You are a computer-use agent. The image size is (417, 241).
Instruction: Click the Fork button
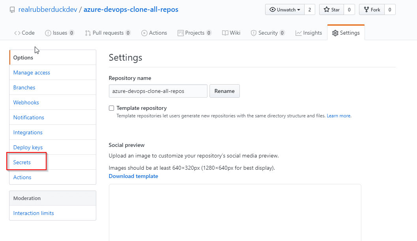[x=372, y=9]
